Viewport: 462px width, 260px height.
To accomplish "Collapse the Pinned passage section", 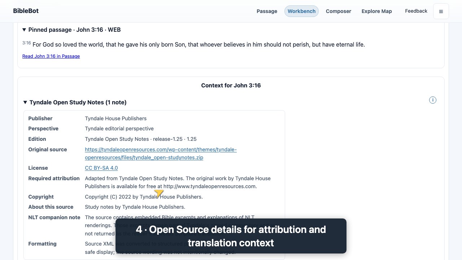I will coord(71,30).
